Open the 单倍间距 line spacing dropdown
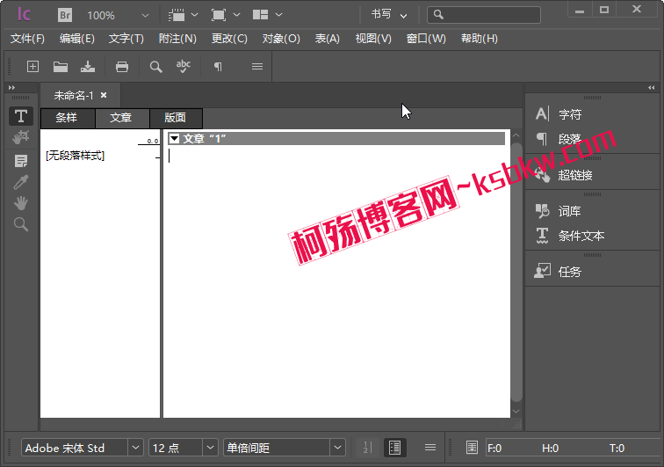This screenshot has width=664, height=467. point(337,448)
